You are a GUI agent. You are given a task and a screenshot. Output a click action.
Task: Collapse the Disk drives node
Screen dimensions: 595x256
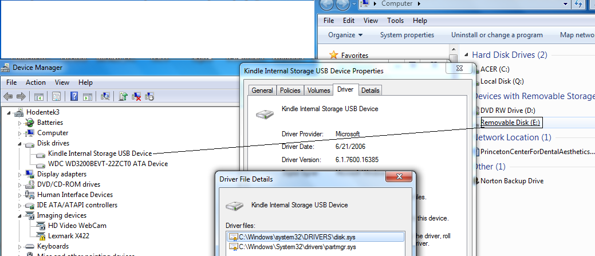pos(19,144)
